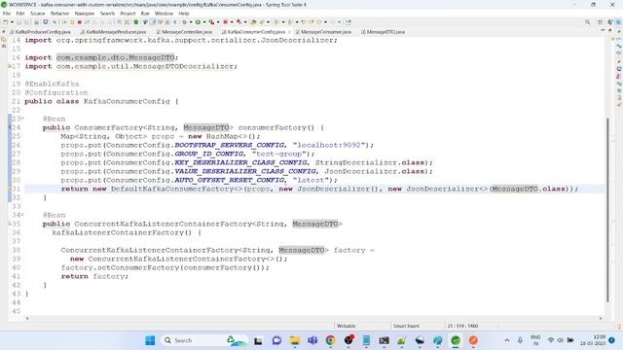Click the Open Perspective icon
Screen dimensions: 623x350
coord(601,22)
